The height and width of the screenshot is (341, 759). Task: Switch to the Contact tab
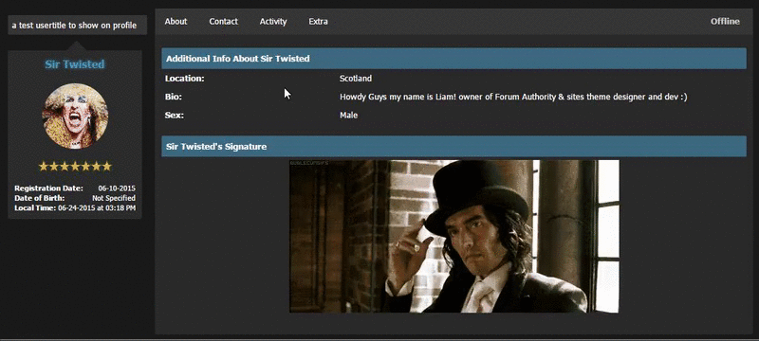223,21
